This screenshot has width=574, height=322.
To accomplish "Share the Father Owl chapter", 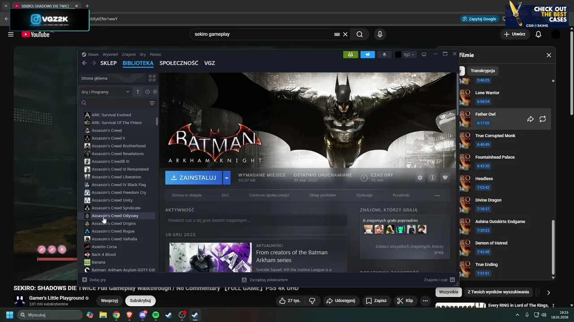I will click(x=530, y=119).
